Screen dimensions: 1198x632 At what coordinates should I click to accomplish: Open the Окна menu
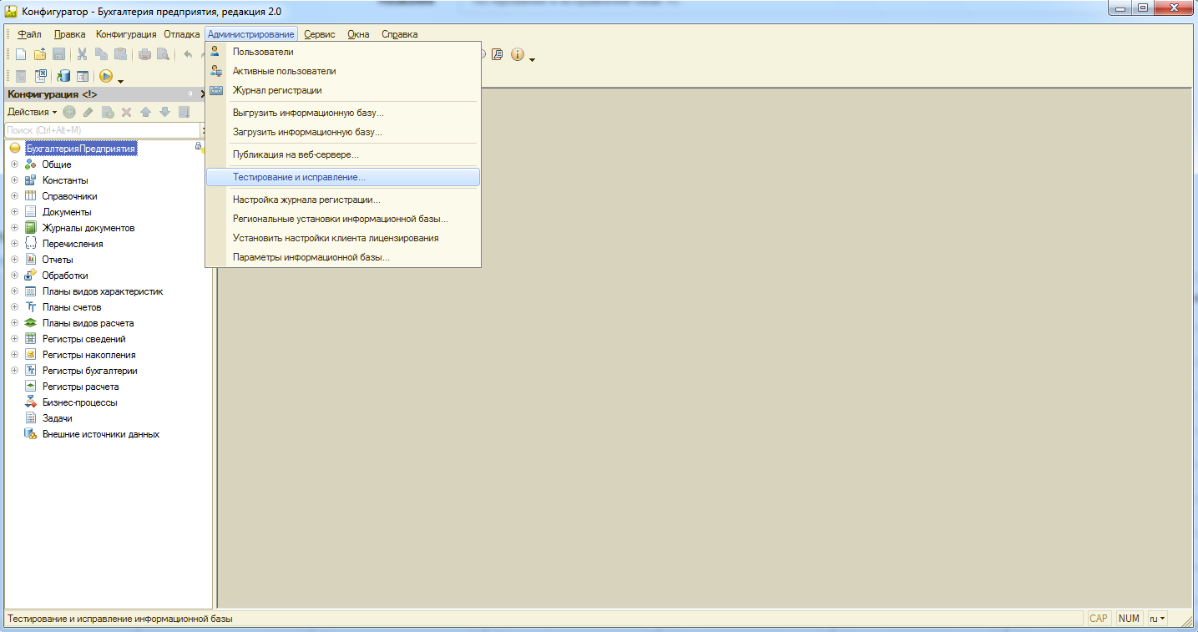pos(358,34)
